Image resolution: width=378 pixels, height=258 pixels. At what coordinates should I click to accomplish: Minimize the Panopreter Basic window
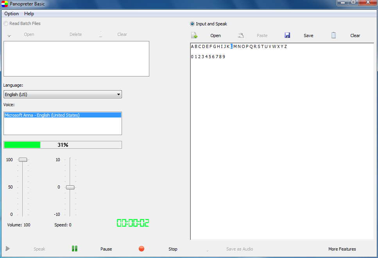342,3
